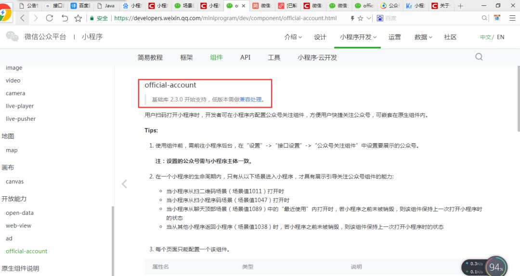Click the browser logo in top-left corner
520x276 pixels.
6,13
